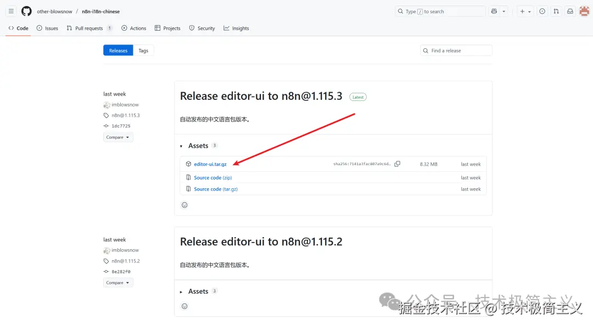Download editor-ui.tar.gz asset
Viewport: 593px width, 326px height.
[x=210, y=164]
